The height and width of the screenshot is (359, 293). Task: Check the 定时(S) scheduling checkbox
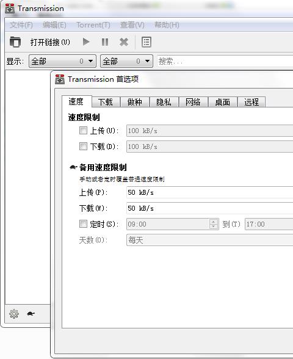[x=83, y=223]
